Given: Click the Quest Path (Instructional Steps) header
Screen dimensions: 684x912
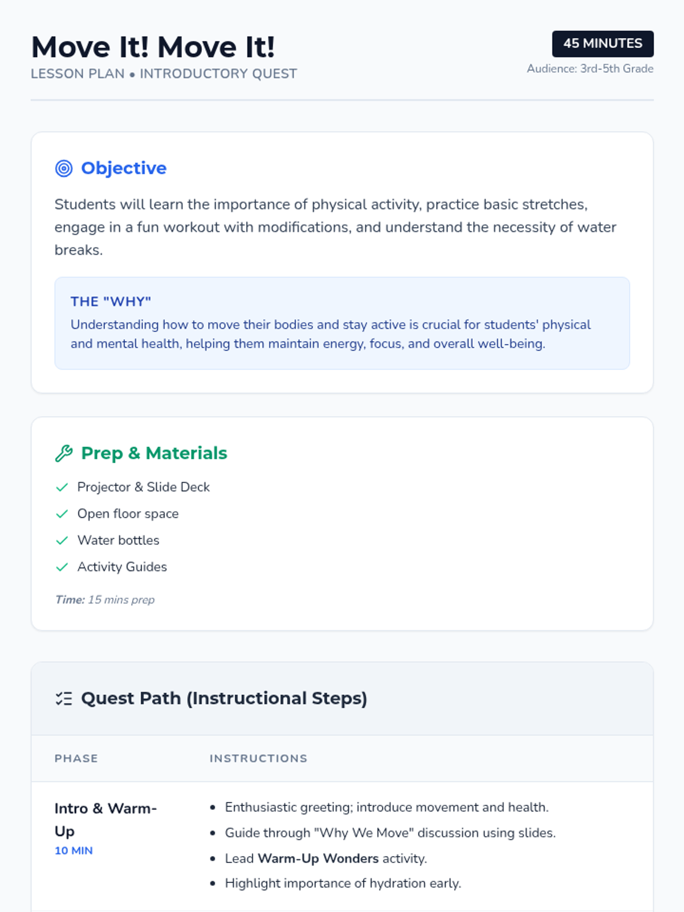Looking at the screenshot, I should pos(224,698).
